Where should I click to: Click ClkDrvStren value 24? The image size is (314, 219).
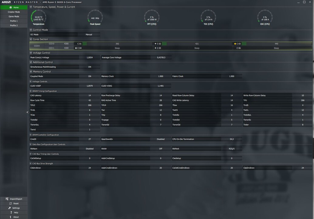point(90,168)
